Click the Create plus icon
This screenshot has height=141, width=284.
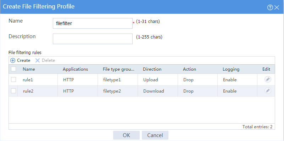(13, 60)
